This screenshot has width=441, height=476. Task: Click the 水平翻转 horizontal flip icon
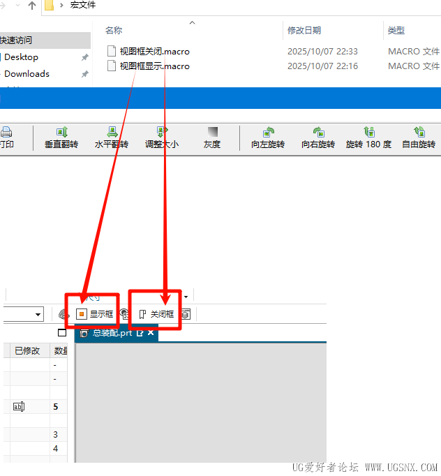pyautogui.click(x=112, y=132)
